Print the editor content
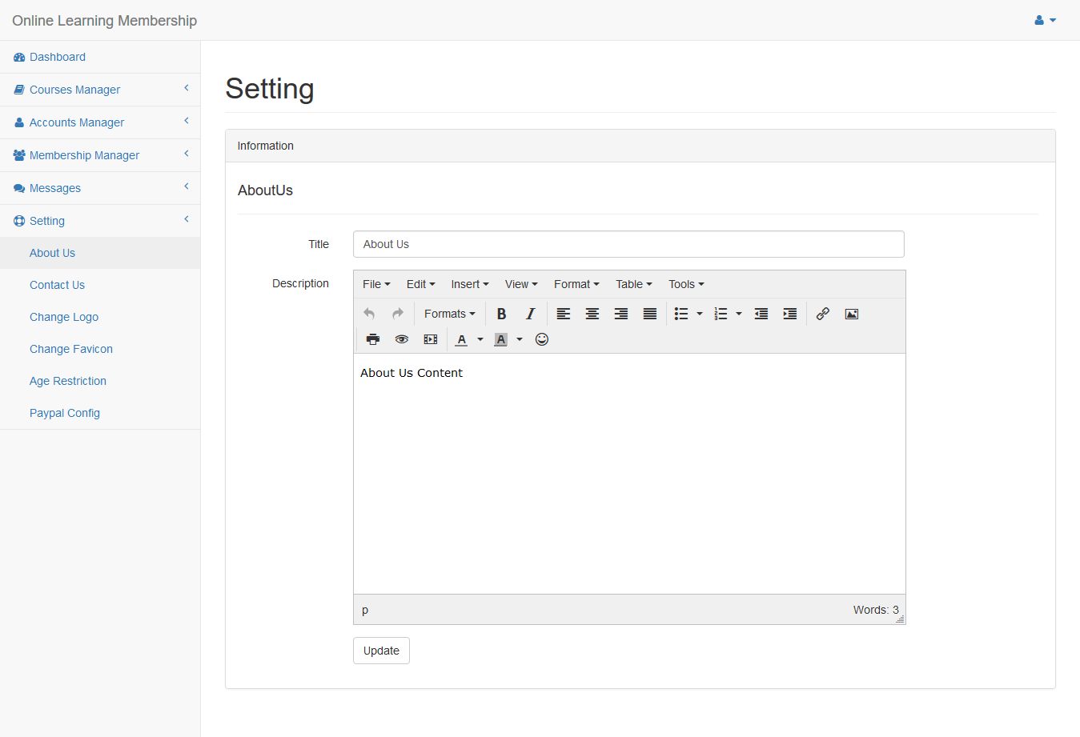 pos(373,339)
